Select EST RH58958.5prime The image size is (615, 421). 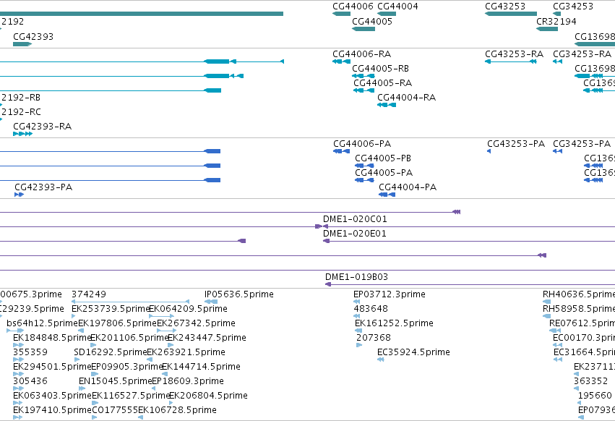click(x=579, y=309)
